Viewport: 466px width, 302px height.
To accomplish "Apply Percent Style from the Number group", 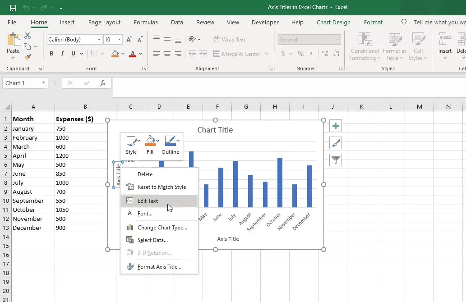I will [x=300, y=54].
